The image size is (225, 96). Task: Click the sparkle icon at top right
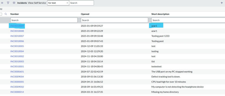222,3
